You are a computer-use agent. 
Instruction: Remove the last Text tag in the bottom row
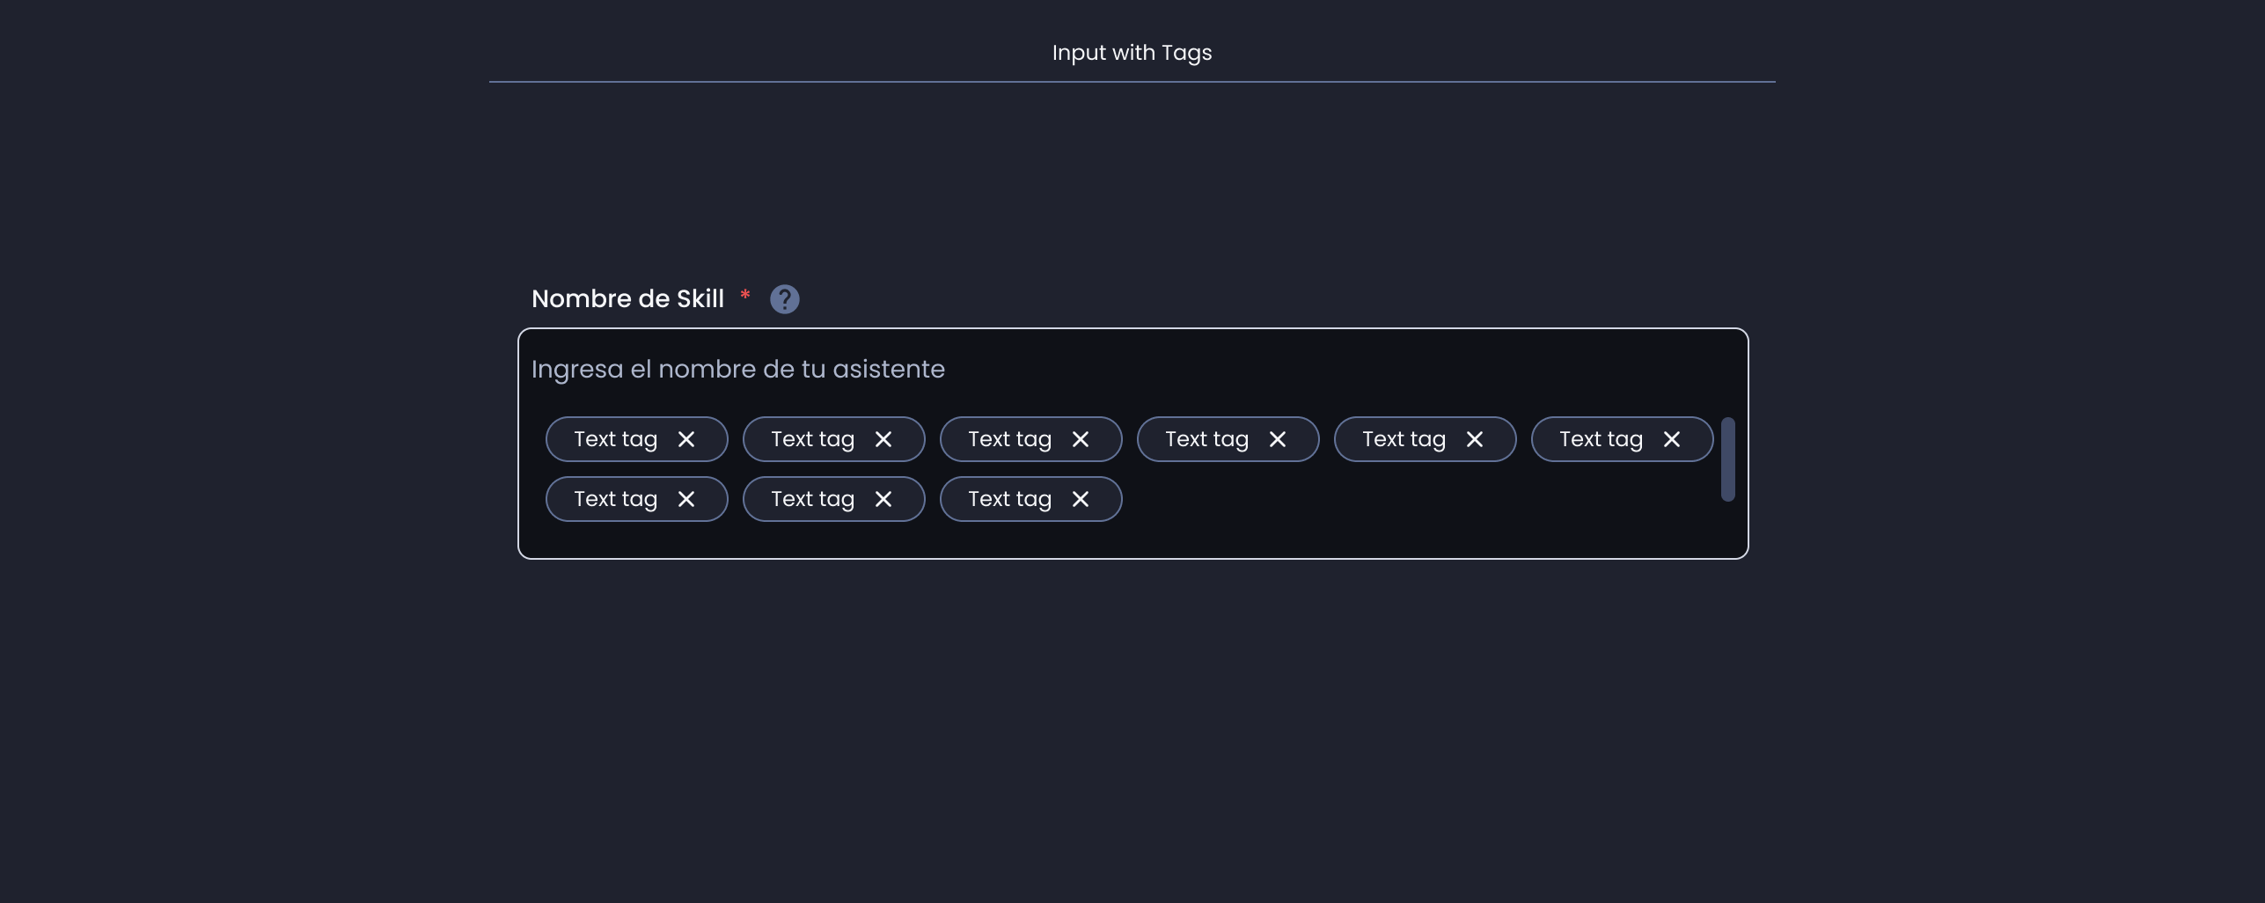coord(1081,499)
